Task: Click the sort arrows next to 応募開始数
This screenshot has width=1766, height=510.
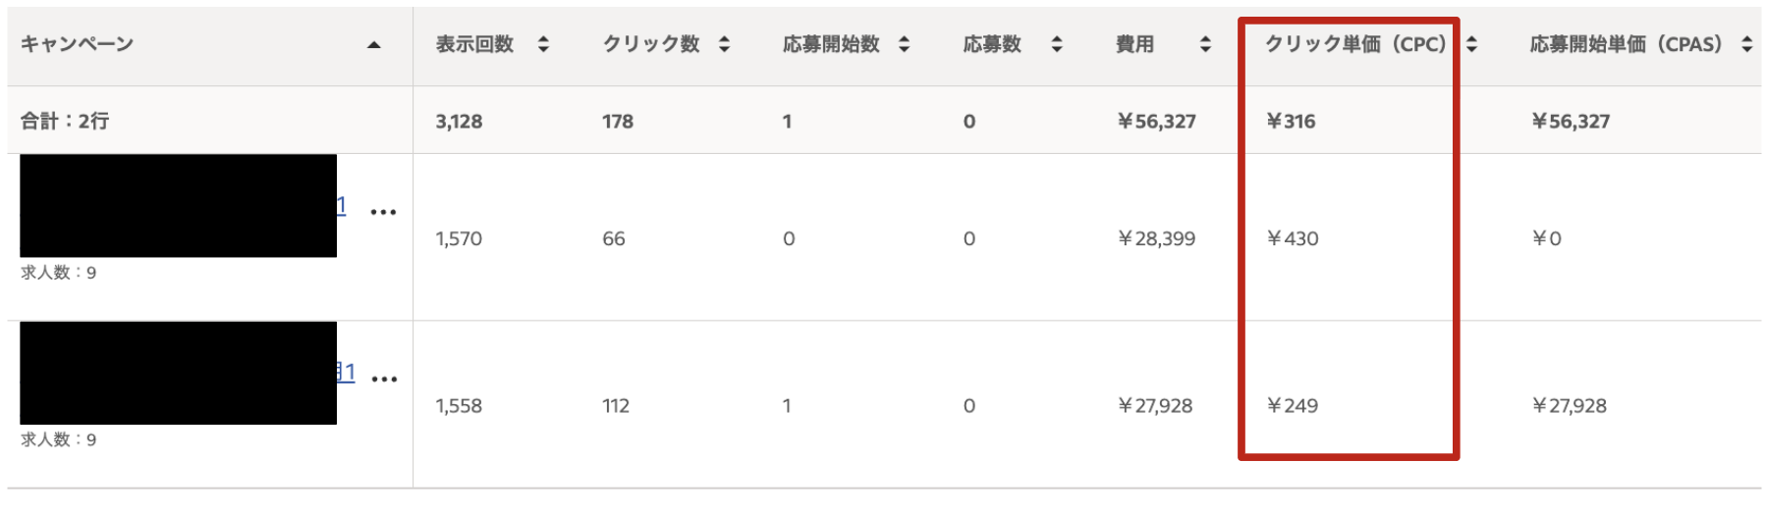Action: (x=904, y=44)
